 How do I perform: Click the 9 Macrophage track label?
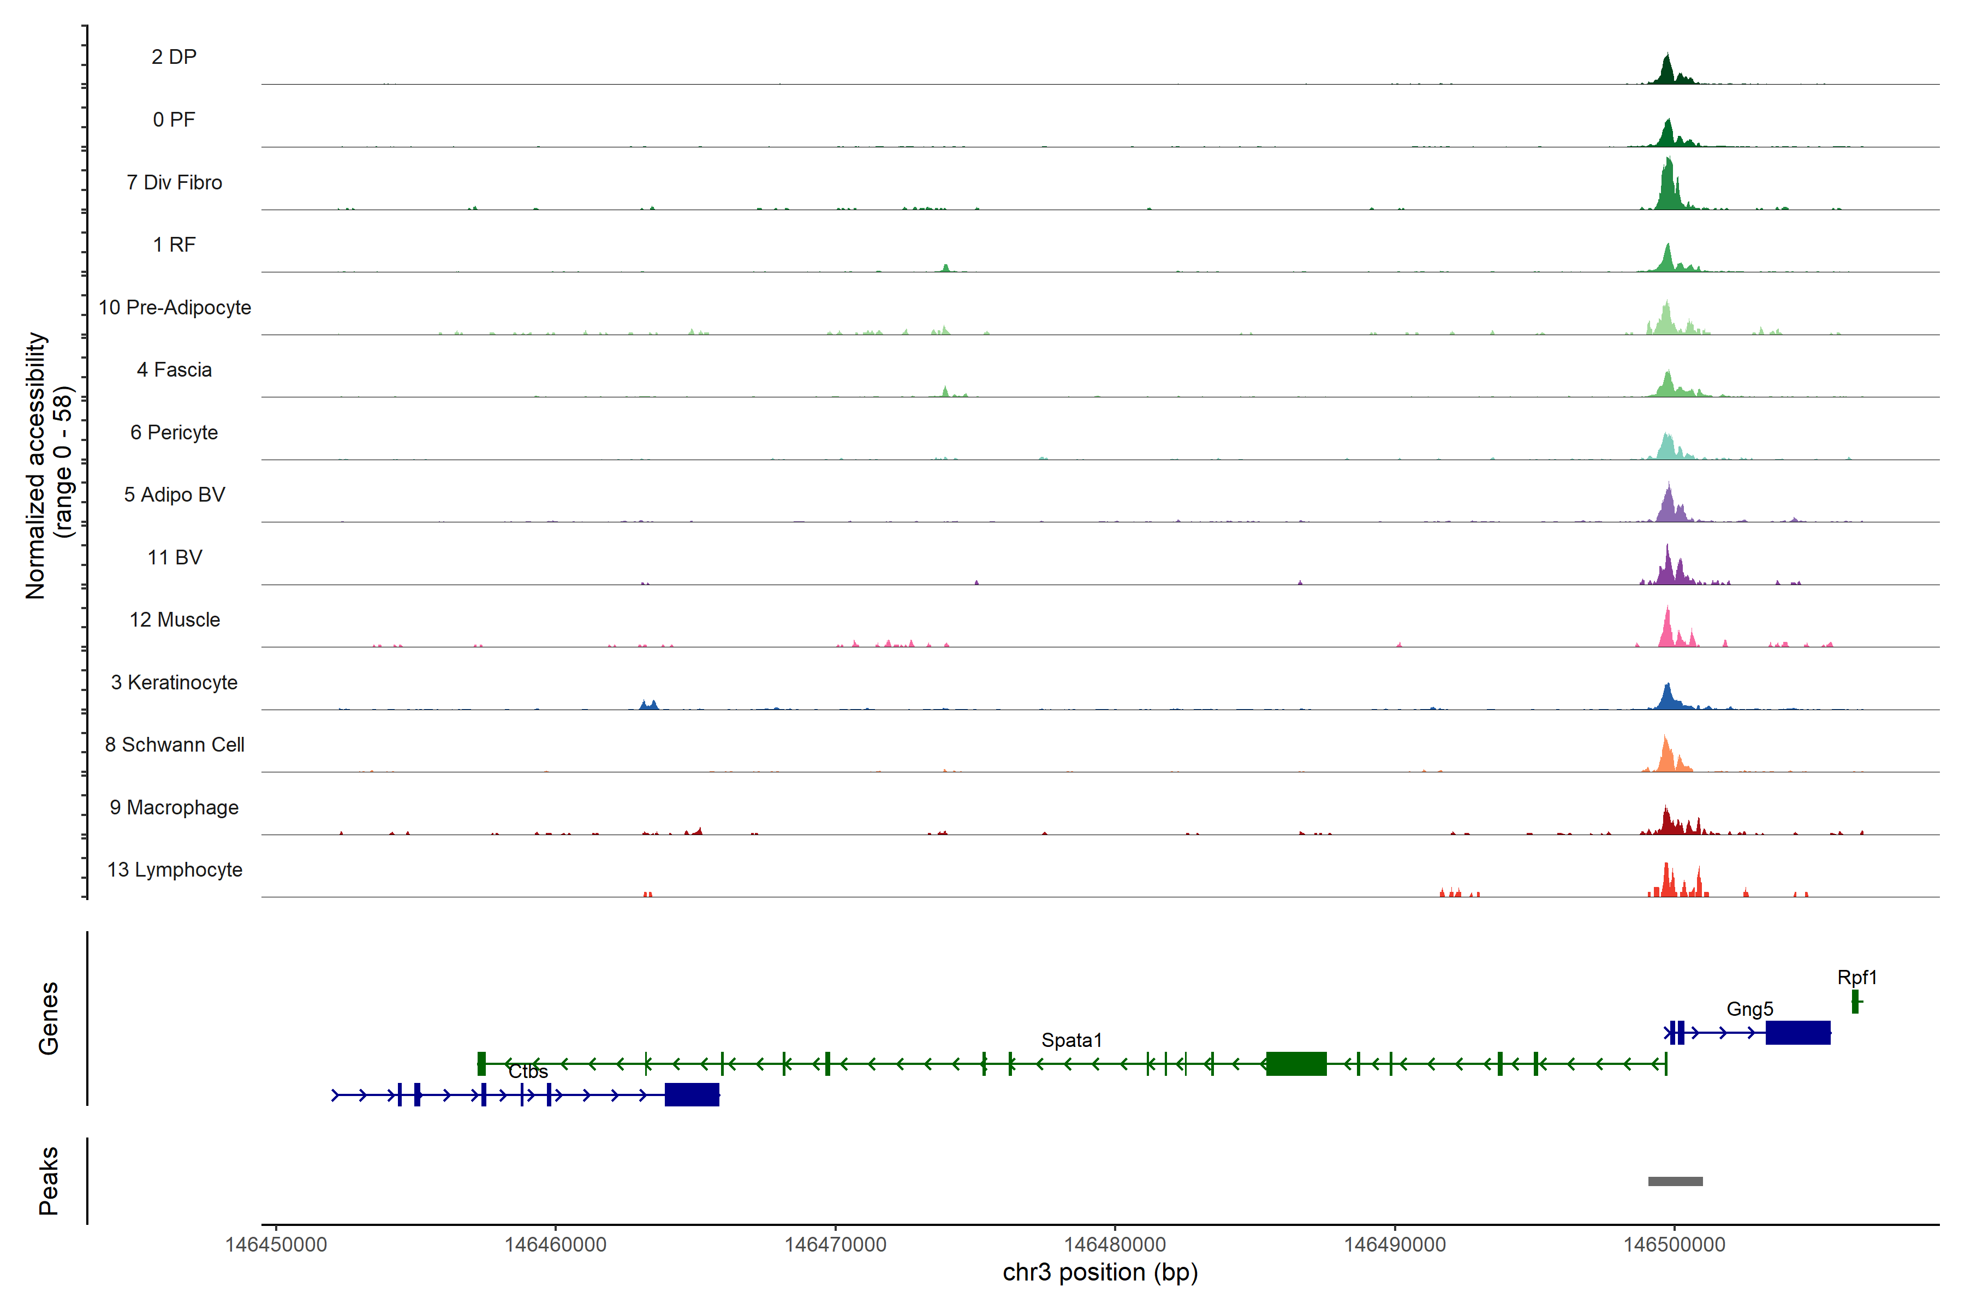[x=175, y=807]
